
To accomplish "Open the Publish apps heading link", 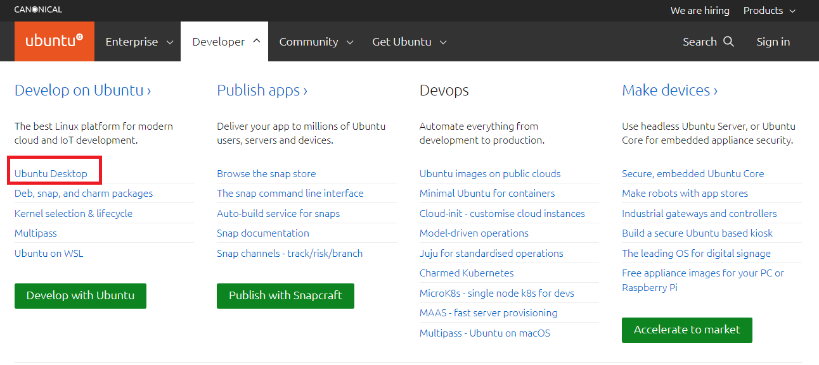I will 262,90.
